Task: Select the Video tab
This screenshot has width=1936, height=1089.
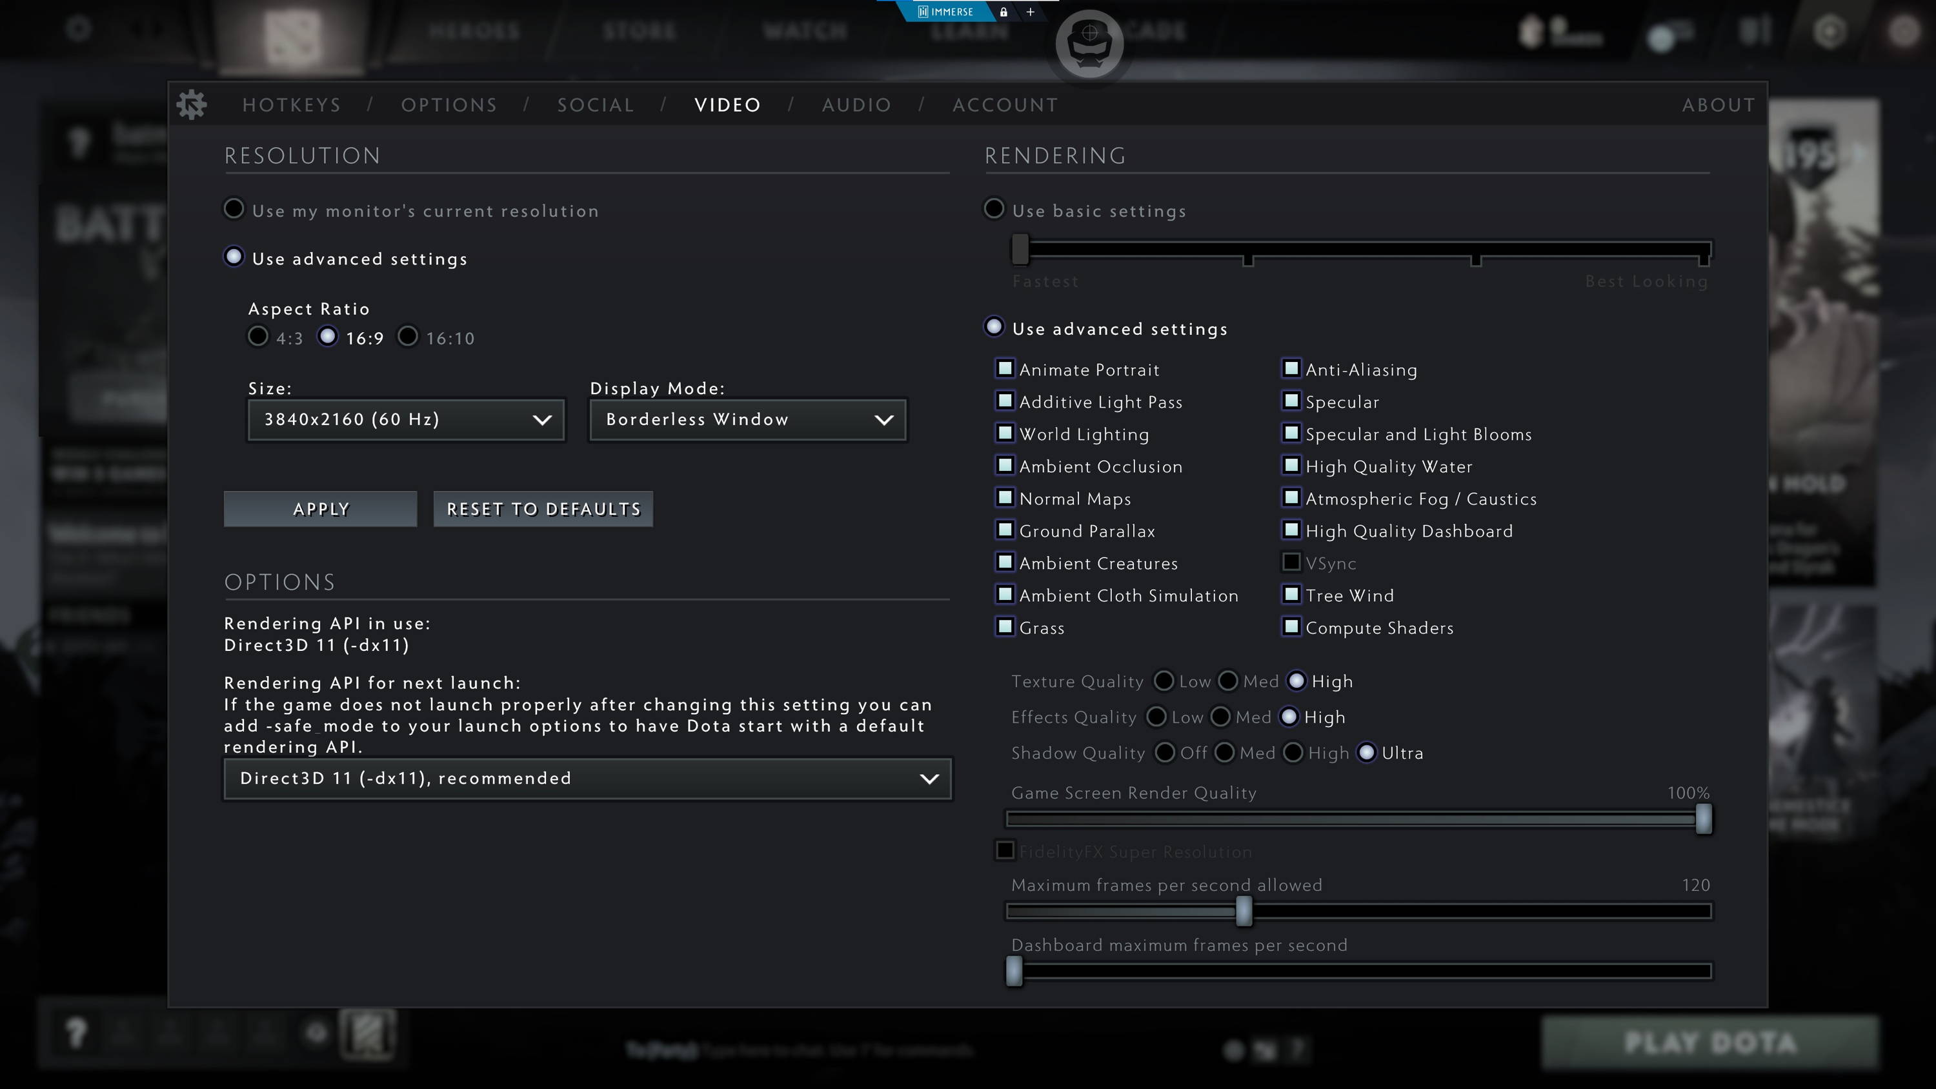Action: point(727,105)
